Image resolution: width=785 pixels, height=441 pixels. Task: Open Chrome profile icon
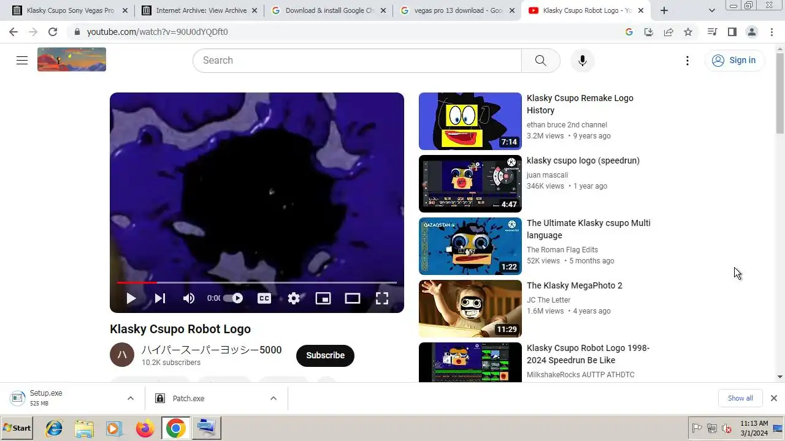point(752,32)
